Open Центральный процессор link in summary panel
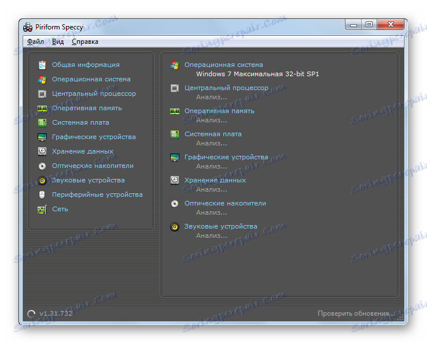This screenshot has width=427, height=344. coord(227,88)
